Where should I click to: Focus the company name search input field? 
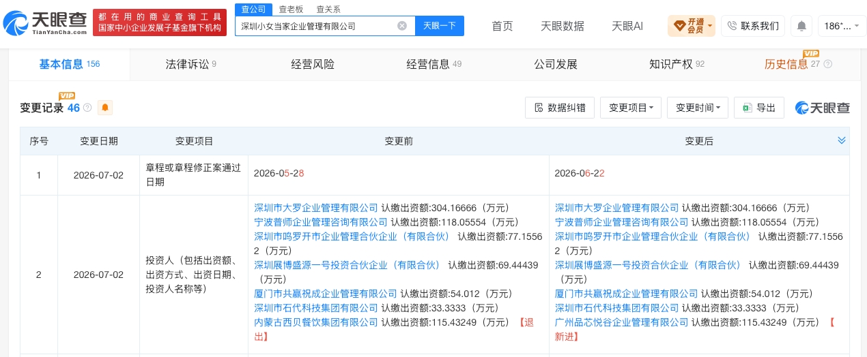pos(316,26)
